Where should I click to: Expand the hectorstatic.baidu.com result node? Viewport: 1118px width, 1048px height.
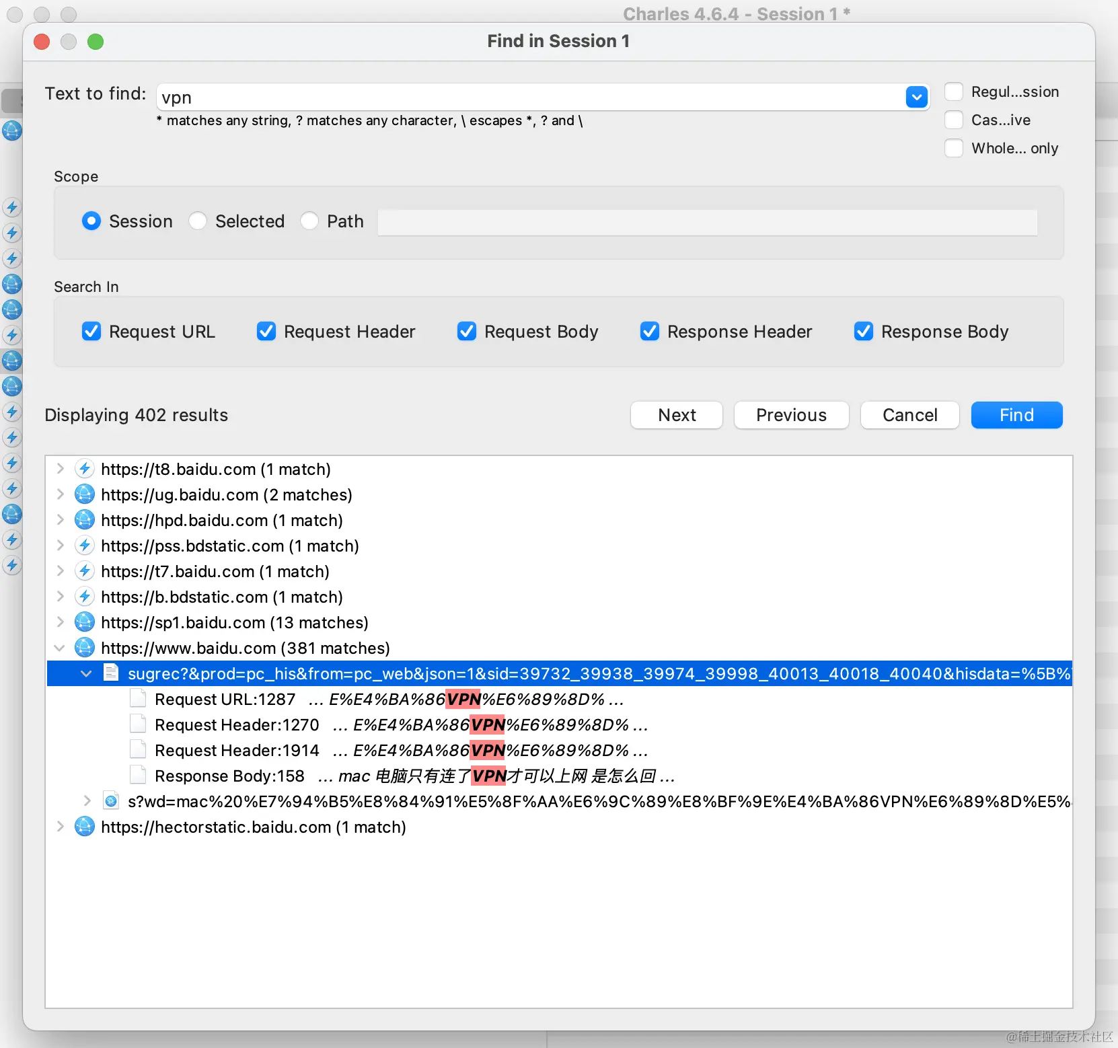(x=60, y=827)
